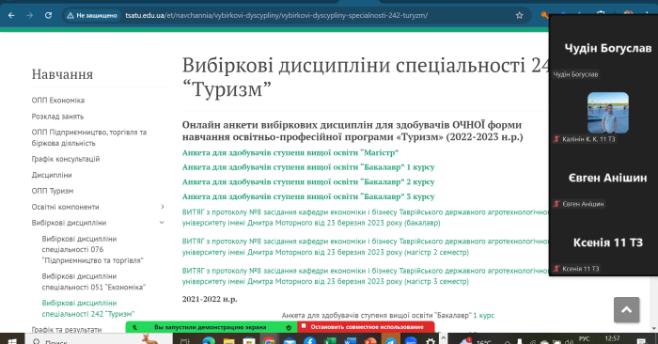Reload the current tsatu.edu.ua page
The height and width of the screenshot is (344, 658).
coord(48,16)
